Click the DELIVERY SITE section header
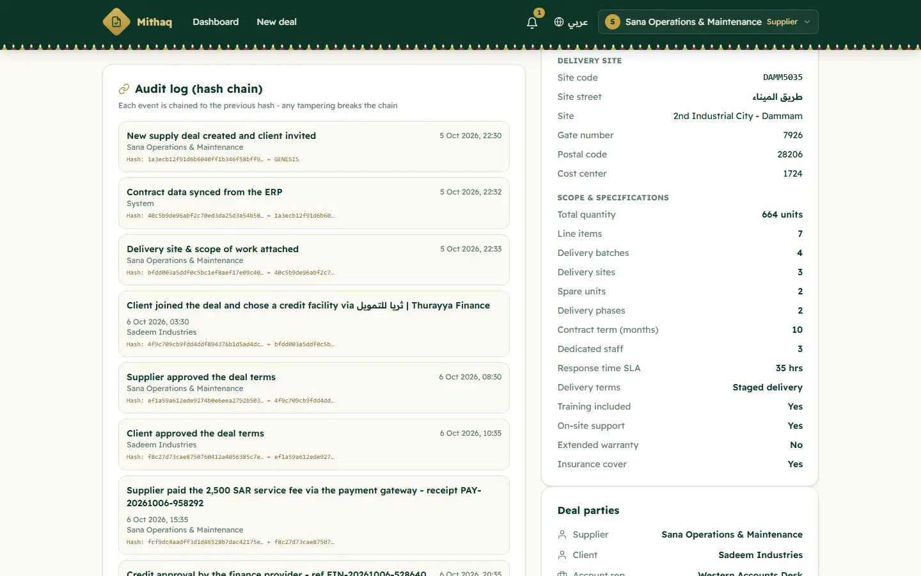This screenshot has width=921, height=576. coord(590,61)
